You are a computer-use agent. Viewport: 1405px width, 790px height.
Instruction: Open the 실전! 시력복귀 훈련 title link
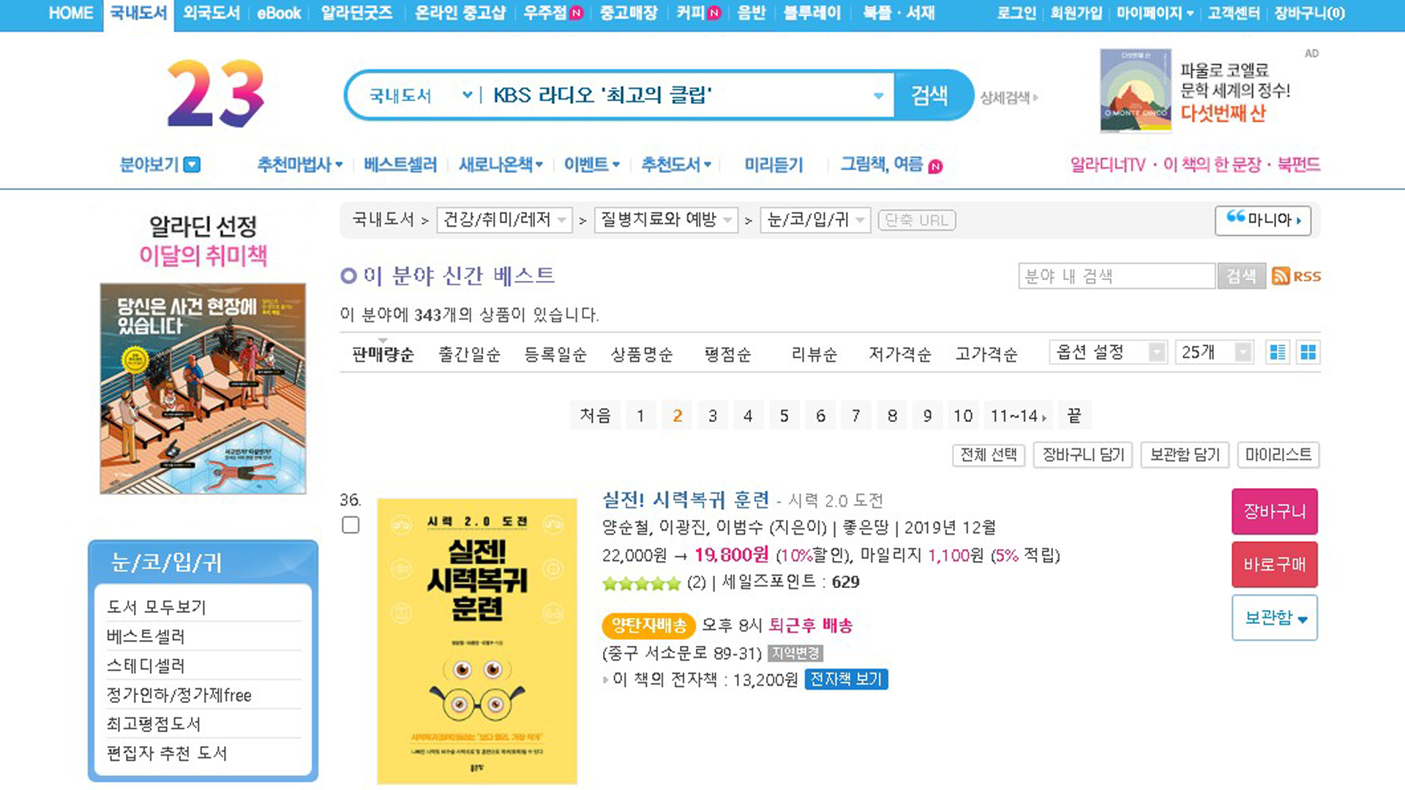point(686,500)
